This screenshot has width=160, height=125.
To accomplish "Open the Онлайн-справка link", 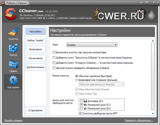I will tap(13, 120).
